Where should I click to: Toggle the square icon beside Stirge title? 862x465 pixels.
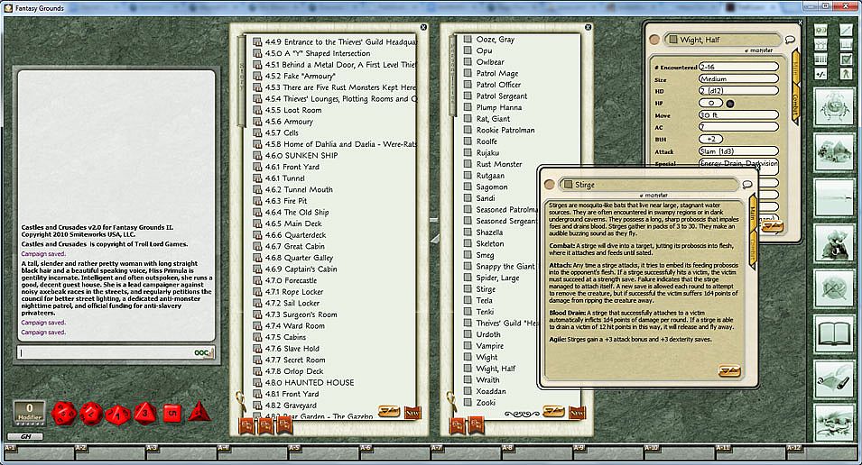567,184
